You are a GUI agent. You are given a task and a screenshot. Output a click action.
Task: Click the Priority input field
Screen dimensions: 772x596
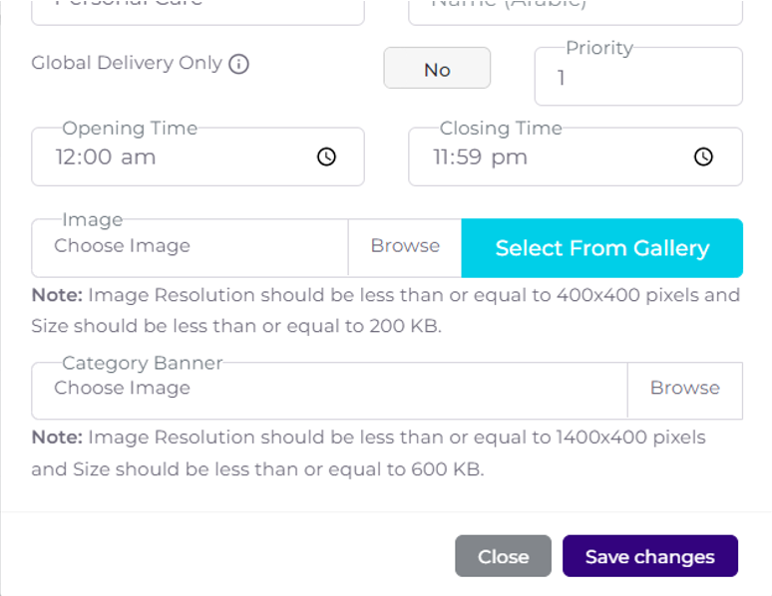(638, 78)
